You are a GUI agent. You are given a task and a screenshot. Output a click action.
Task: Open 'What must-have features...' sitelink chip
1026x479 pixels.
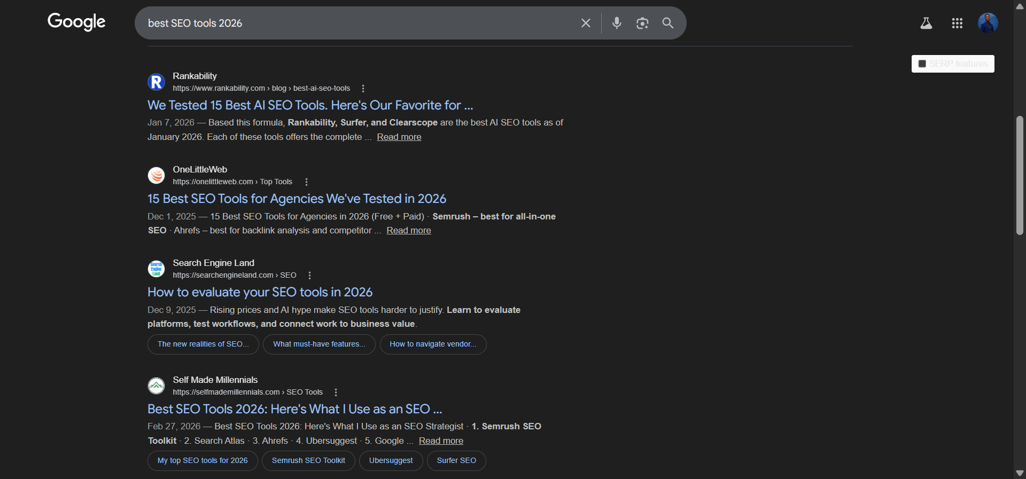pyautogui.click(x=319, y=344)
